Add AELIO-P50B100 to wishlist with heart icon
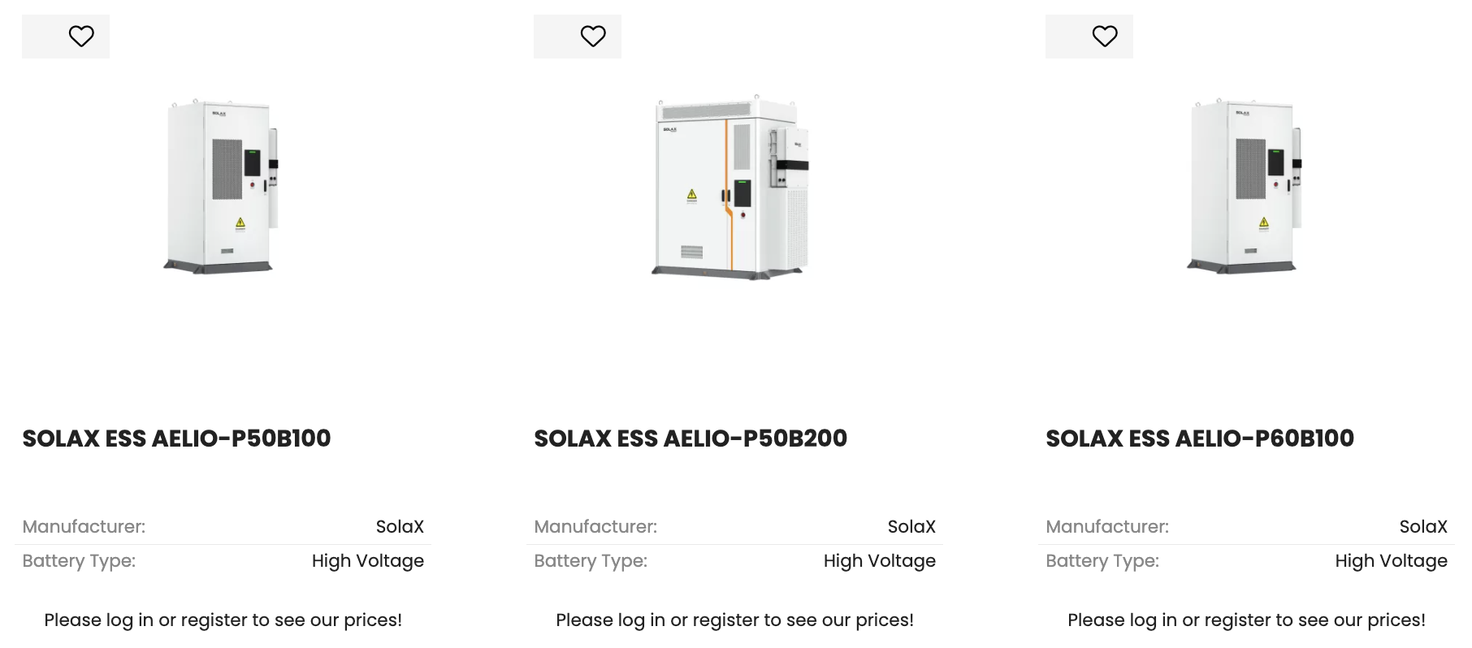Image resolution: width=1472 pixels, height=648 pixels. point(81,37)
